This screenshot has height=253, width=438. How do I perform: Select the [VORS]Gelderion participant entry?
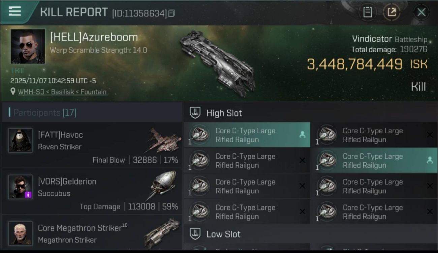click(x=92, y=192)
